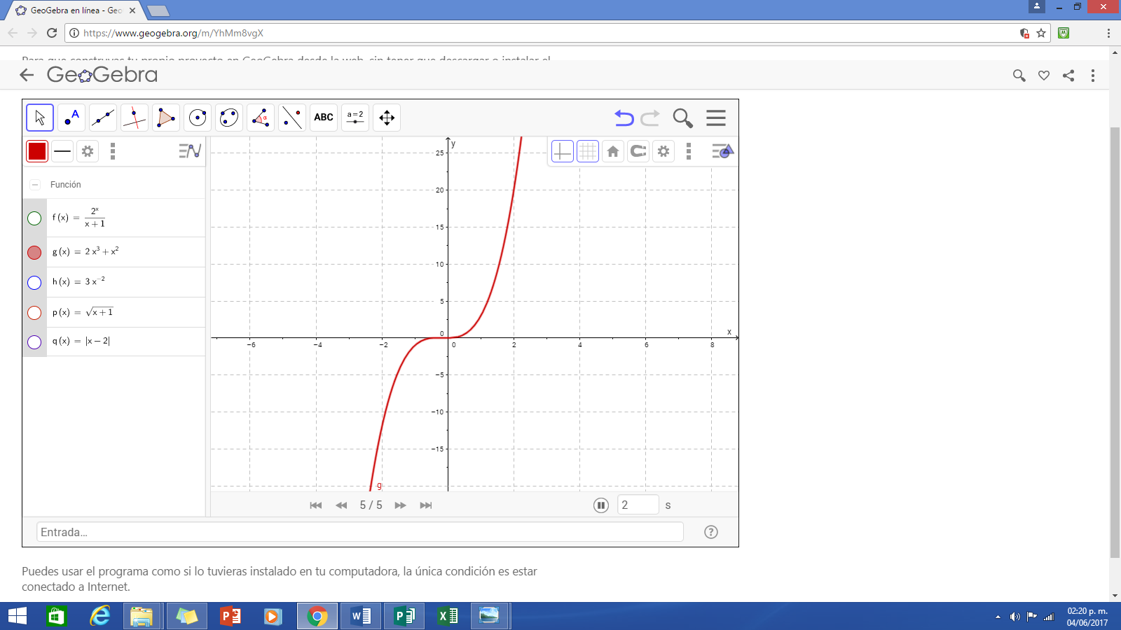Hide the g(x) = 2x³+x² graph
Image resolution: width=1121 pixels, height=630 pixels.
pyautogui.click(x=34, y=253)
